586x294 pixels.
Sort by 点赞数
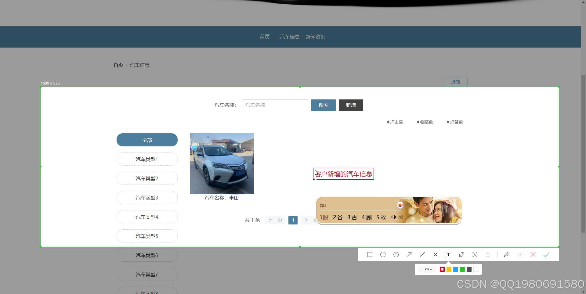(455, 122)
